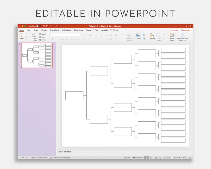The height and width of the screenshot is (169, 211).
Task: Open the Animations tab
Action: pos(66,30)
